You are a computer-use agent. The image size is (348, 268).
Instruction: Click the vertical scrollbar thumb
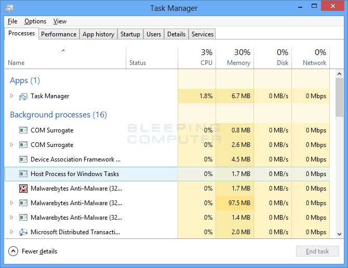point(339,97)
